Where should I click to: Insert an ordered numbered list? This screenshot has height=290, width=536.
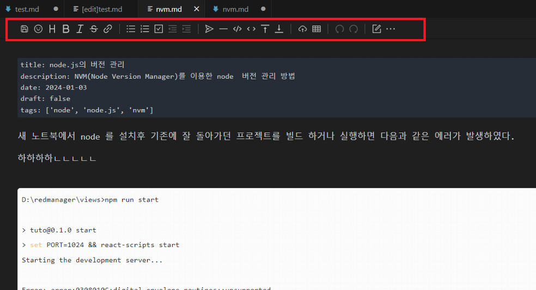[145, 29]
